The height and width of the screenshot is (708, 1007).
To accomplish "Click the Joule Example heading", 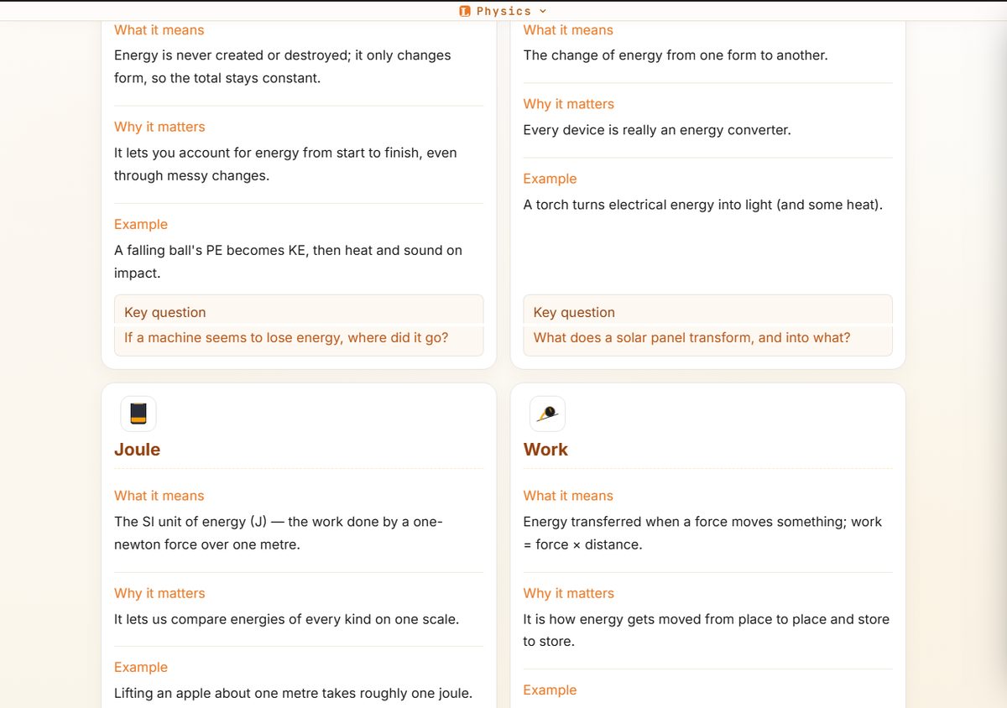I will (x=141, y=667).
